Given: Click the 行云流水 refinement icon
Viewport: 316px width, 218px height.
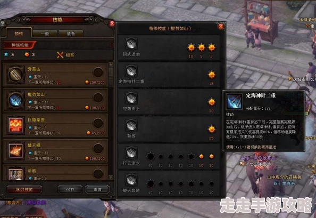Looking at the screenshot, I should click(131, 152).
